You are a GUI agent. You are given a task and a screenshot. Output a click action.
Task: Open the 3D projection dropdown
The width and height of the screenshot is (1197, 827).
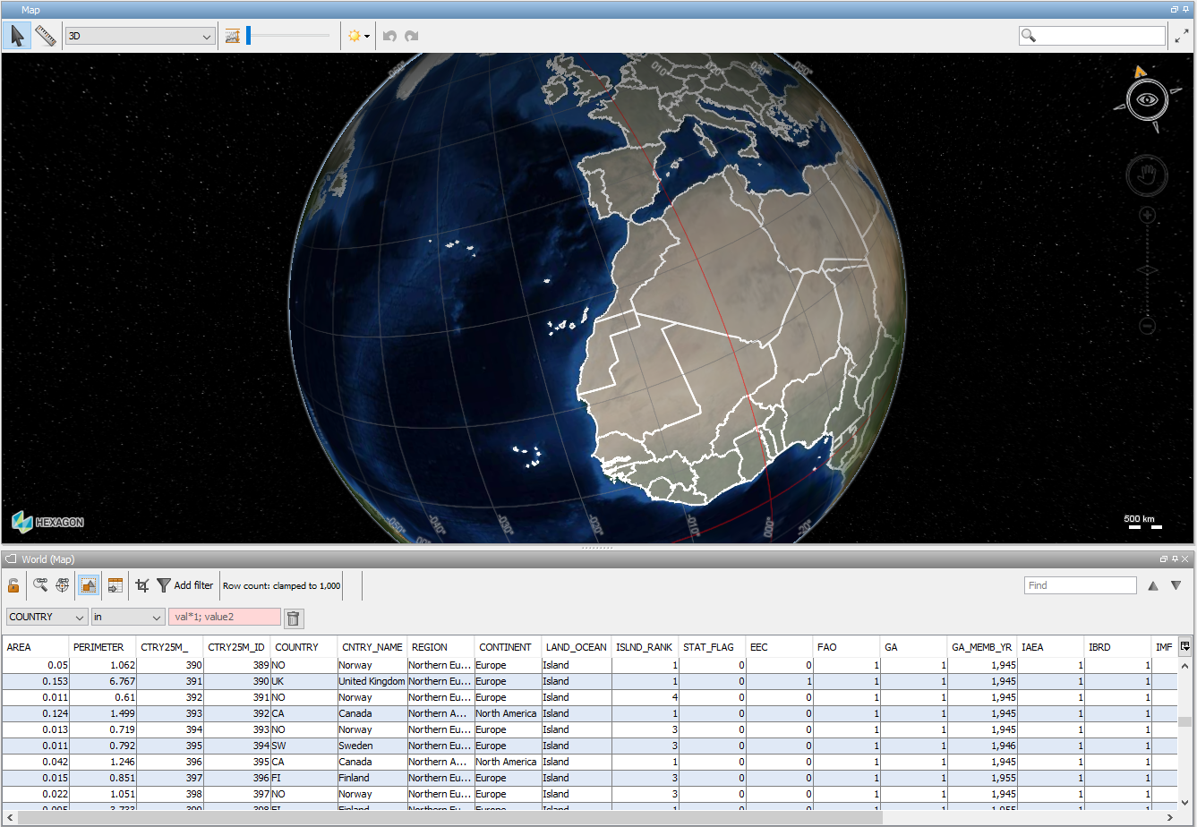141,37
